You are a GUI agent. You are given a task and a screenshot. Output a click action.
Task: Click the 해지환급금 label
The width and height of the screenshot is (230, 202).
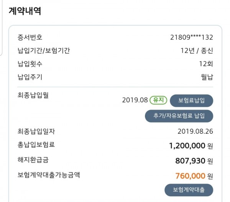33,160
